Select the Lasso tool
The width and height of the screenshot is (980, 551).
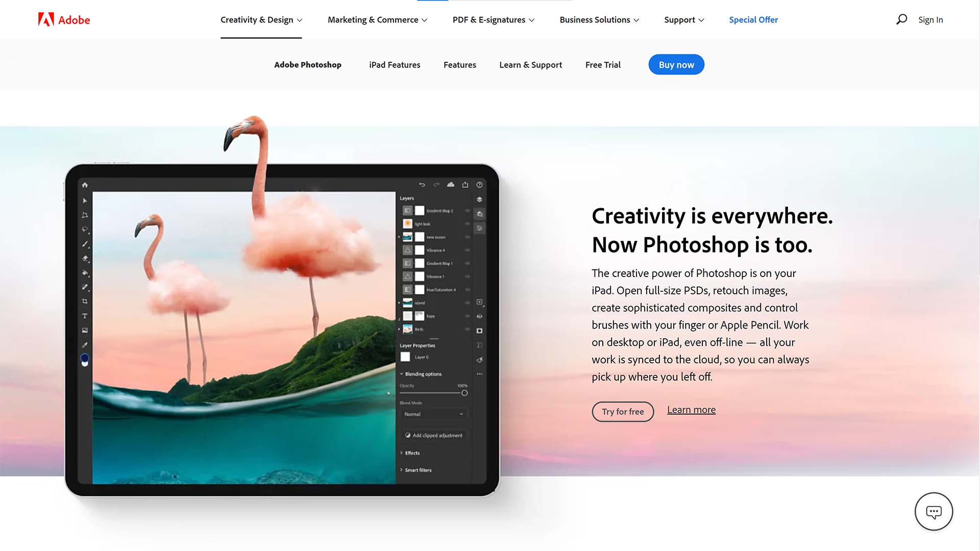(x=85, y=229)
